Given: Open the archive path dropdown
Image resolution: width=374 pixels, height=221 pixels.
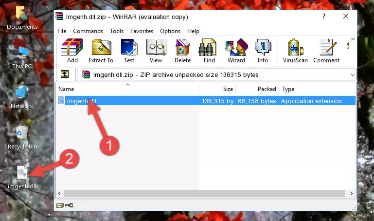Looking at the screenshot, I should pyautogui.click(x=352, y=74).
